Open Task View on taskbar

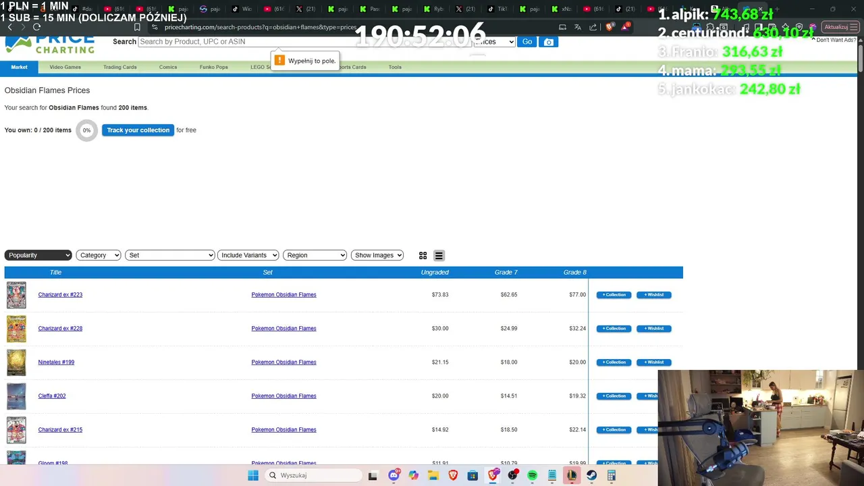(x=373, y=475)
